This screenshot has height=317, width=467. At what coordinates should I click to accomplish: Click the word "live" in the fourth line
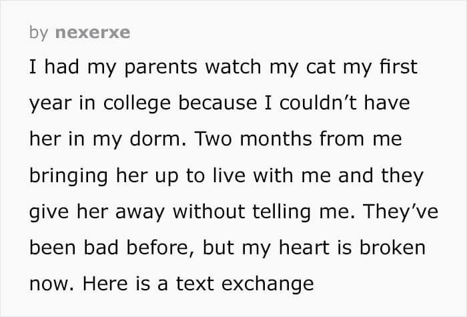pyautogui.click(x=229, y=175)
